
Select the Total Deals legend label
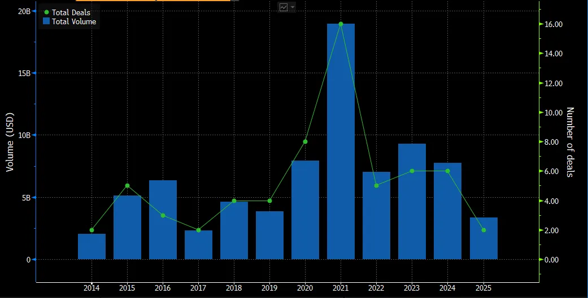[71, 12]
